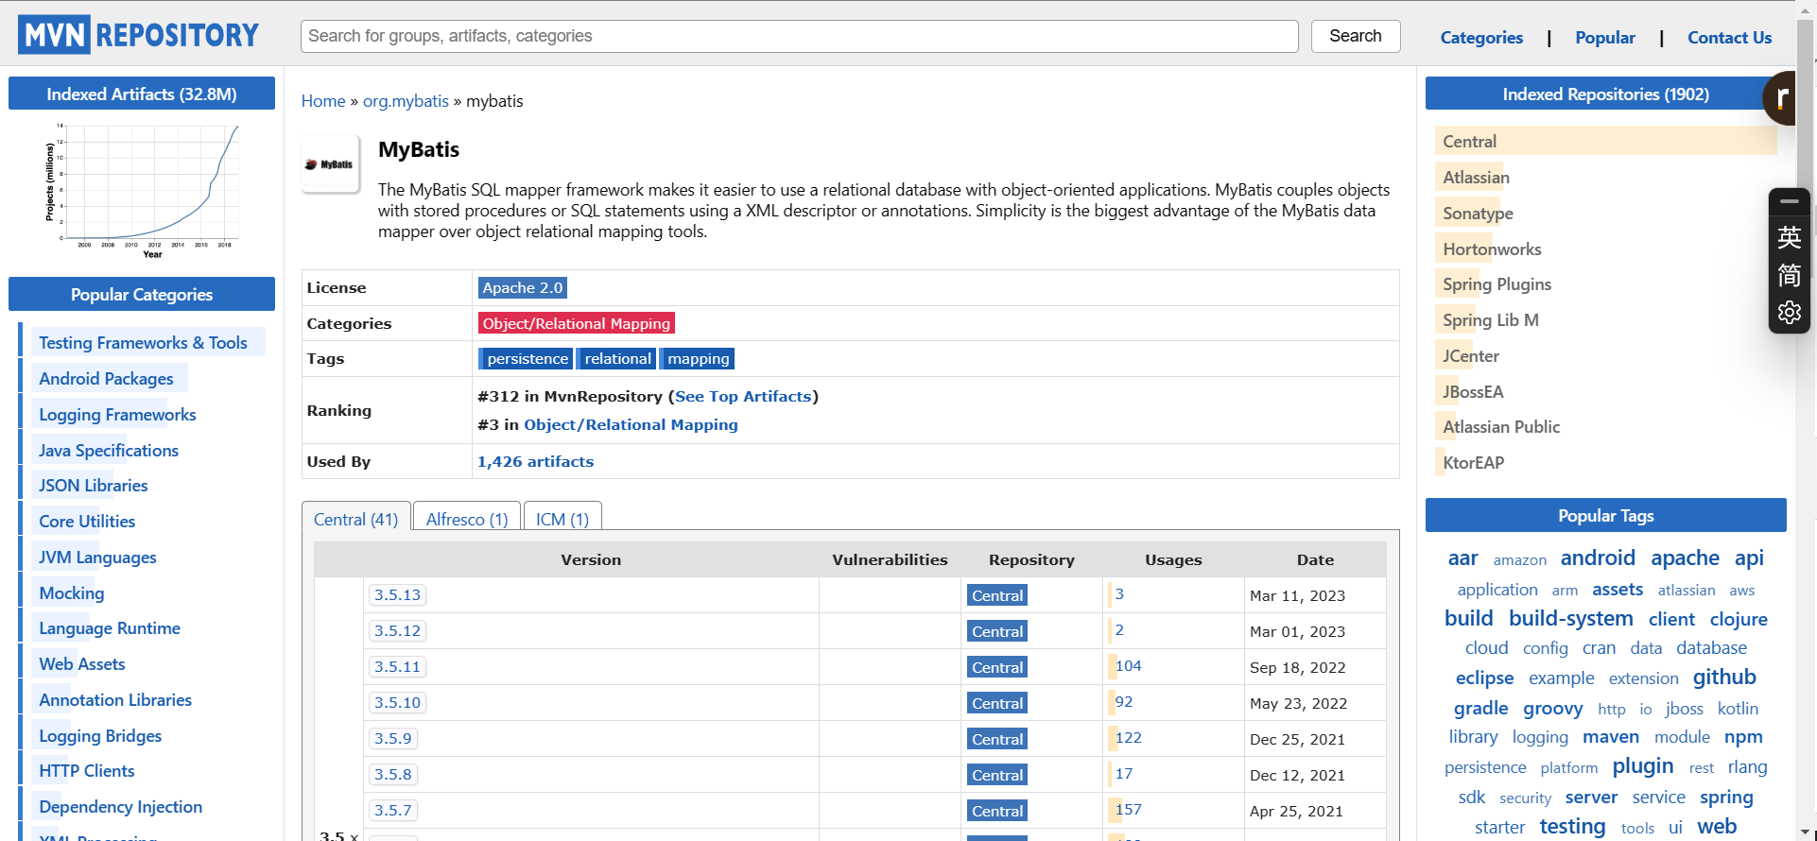Click Central badge in 3.5.13 row
Image resolution: width=1817 pixels, height=841 pixels.
(x=997, y=595)
